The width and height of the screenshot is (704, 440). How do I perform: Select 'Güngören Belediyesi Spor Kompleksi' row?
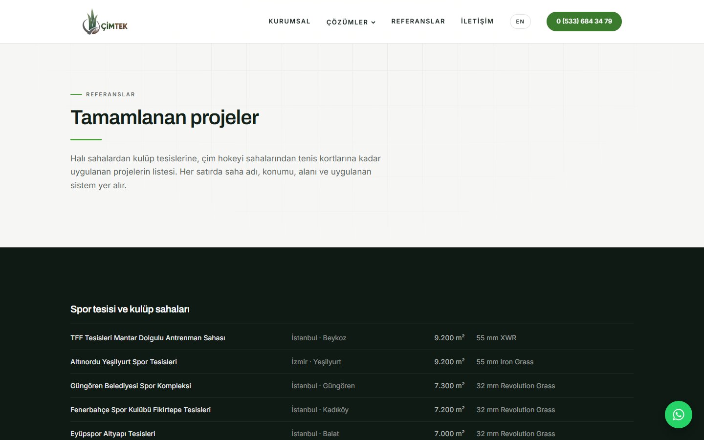(x=352, y=386)
